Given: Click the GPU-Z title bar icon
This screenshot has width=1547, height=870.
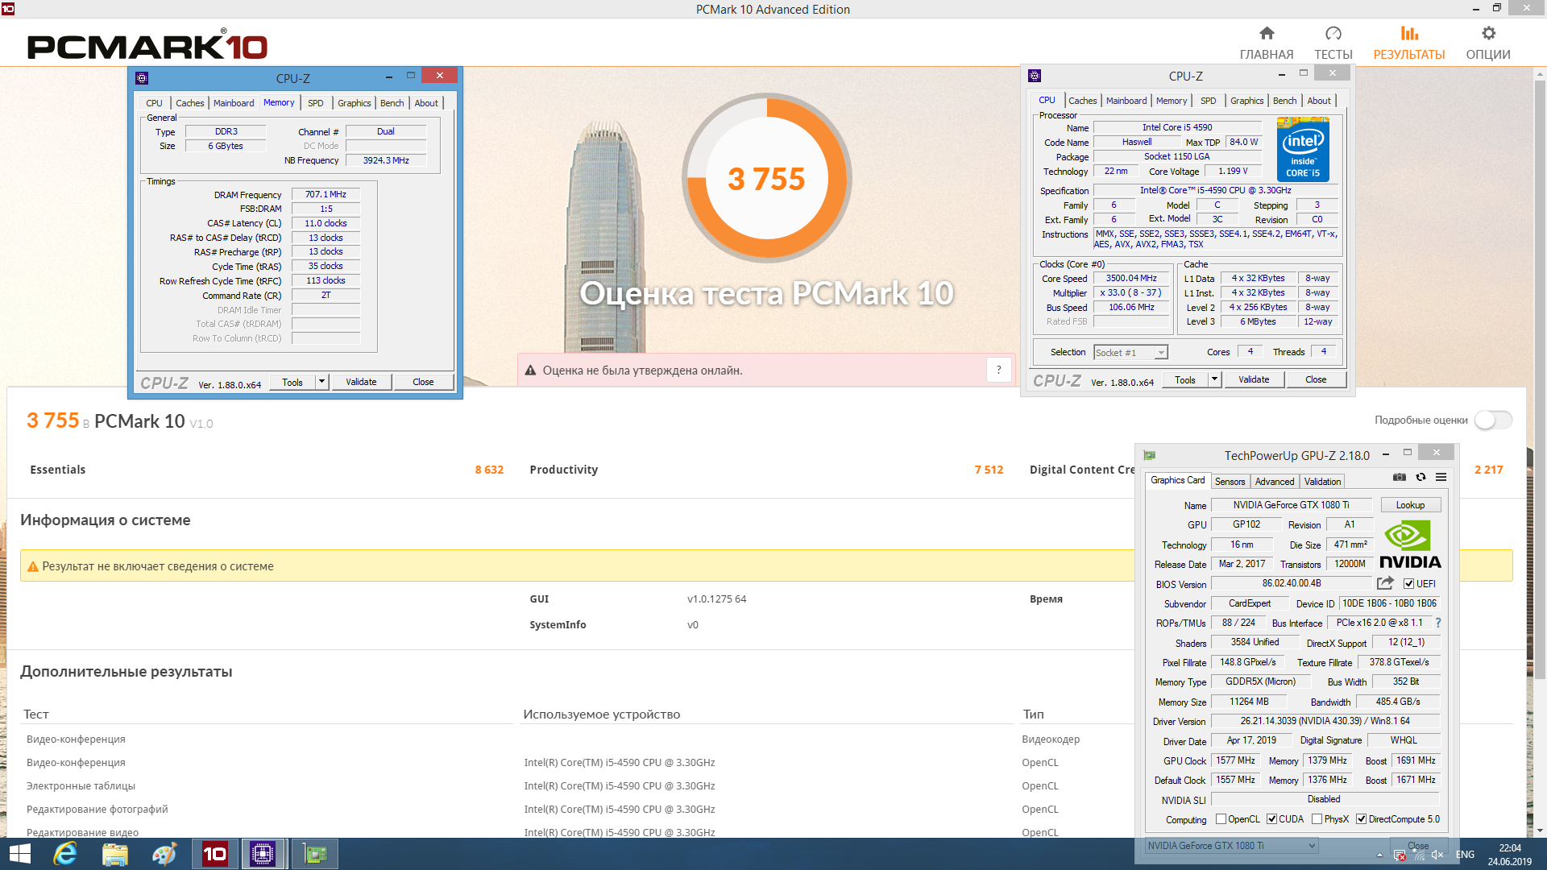Looking at the screenshot, I should pyautogui.click(x=1150, y=455).
